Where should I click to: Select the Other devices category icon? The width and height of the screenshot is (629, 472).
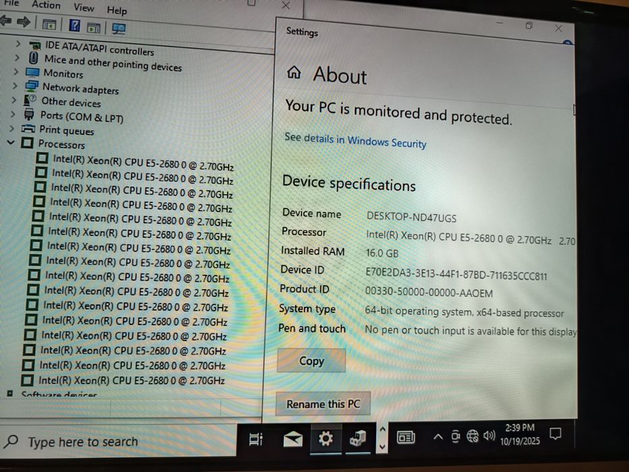(x=30, y=100)
